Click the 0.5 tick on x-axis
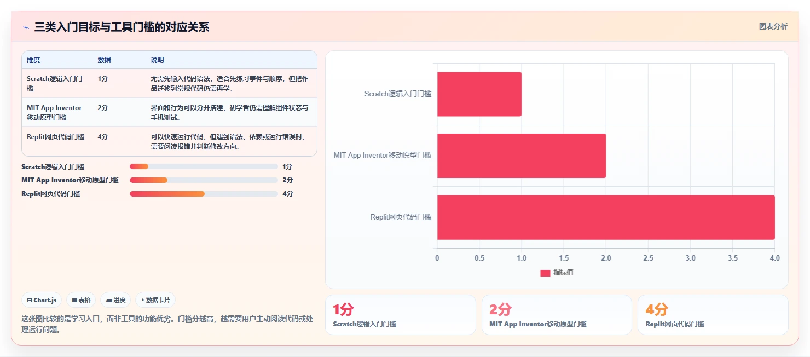 [x=479, y=258]
